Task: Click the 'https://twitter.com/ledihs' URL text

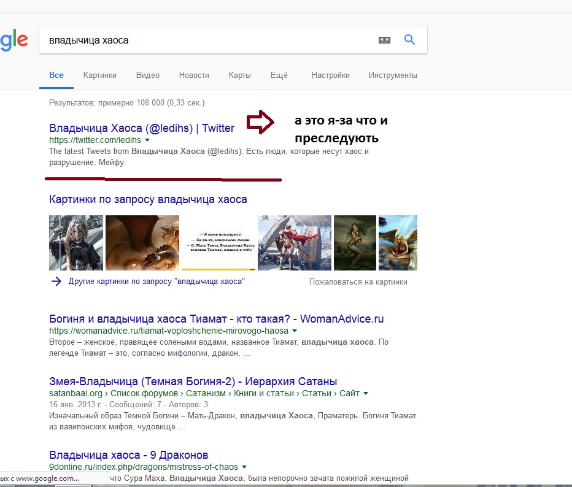Action: pyautogui.click(x=95, y=140)
